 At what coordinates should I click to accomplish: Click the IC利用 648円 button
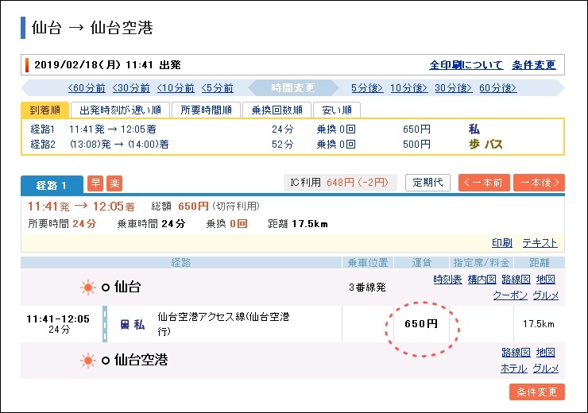(x=340, y=183)
